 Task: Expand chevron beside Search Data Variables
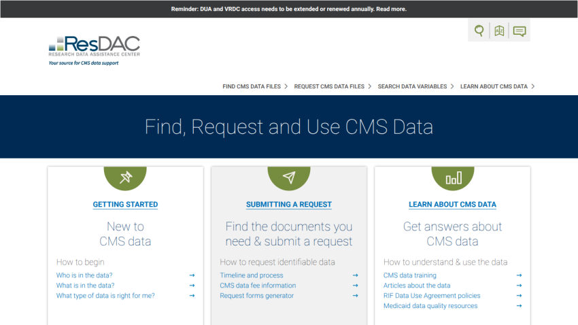[452, 86]
